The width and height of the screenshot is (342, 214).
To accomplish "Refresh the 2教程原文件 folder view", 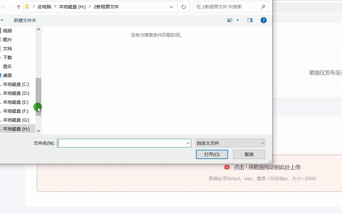I will [183, 7].
